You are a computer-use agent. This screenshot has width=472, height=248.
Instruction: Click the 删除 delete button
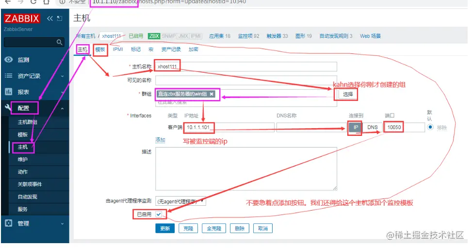(x=239, y=229)
